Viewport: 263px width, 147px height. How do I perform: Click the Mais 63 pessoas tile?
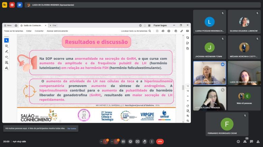[x=244, y=99]
